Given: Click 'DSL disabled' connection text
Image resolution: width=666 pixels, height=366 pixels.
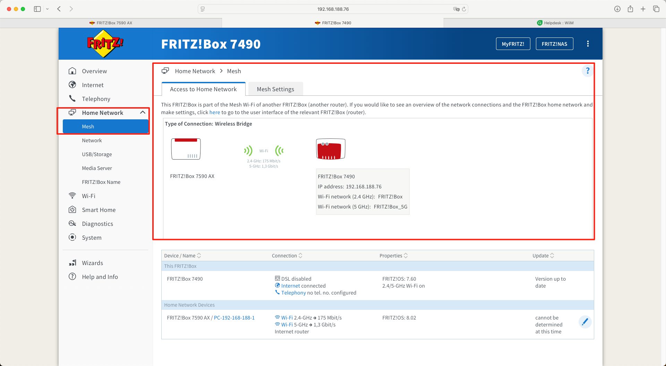Looking at the screenshot, I should (296, 279).
